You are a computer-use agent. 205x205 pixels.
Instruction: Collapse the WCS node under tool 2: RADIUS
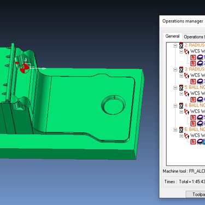[x=181, y=51]
